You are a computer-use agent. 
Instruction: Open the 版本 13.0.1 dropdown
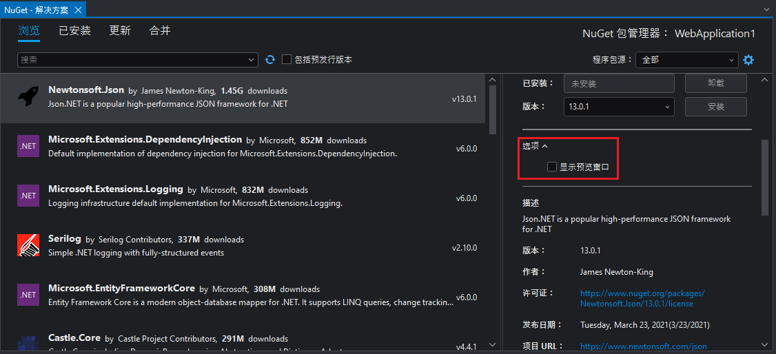[x=619, y=106]
